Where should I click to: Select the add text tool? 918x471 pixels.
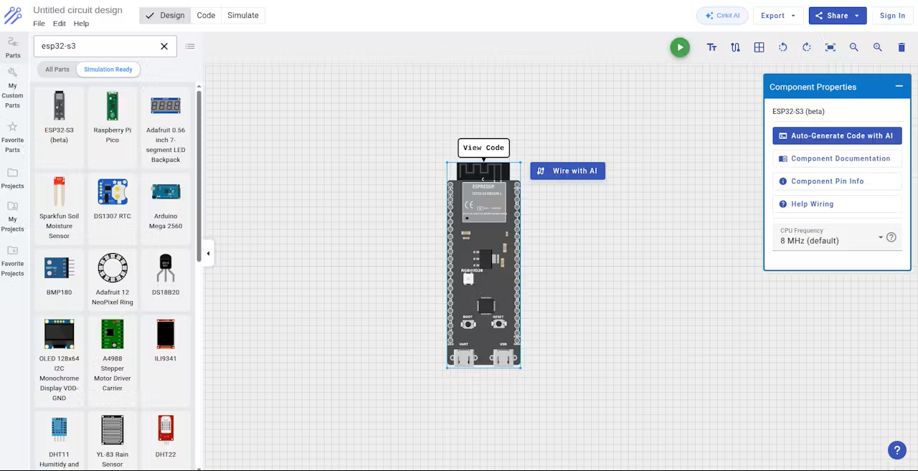711,47
